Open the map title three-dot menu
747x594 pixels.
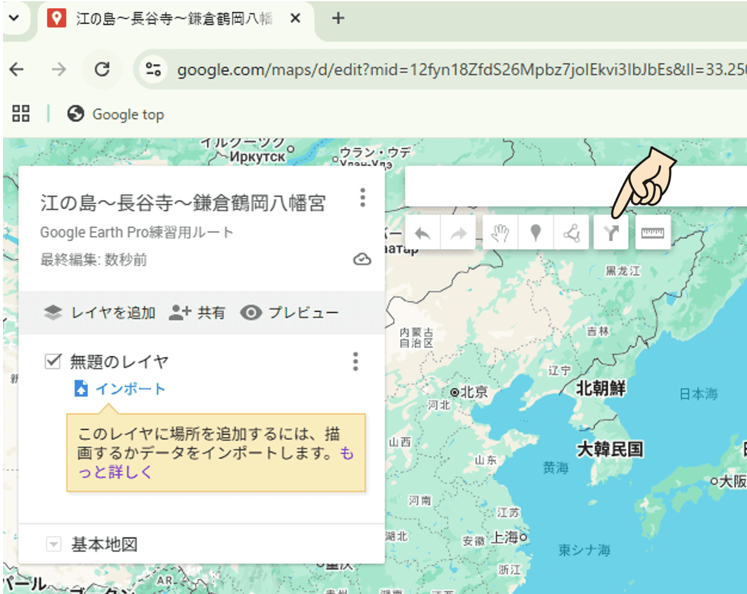pyautogui.click(x=363, y=198)
